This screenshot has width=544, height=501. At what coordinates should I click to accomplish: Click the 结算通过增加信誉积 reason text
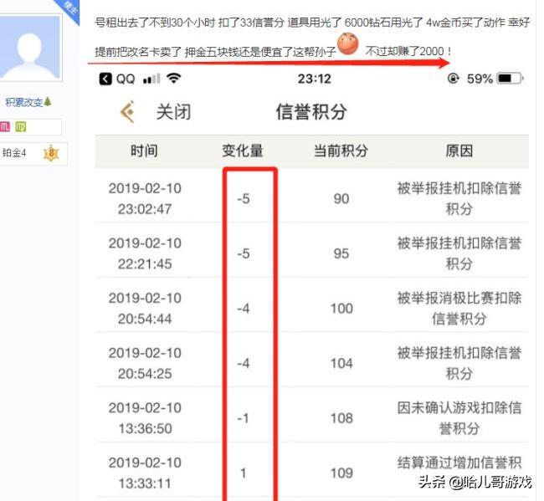pyautogui.click(x=459, y=463)
